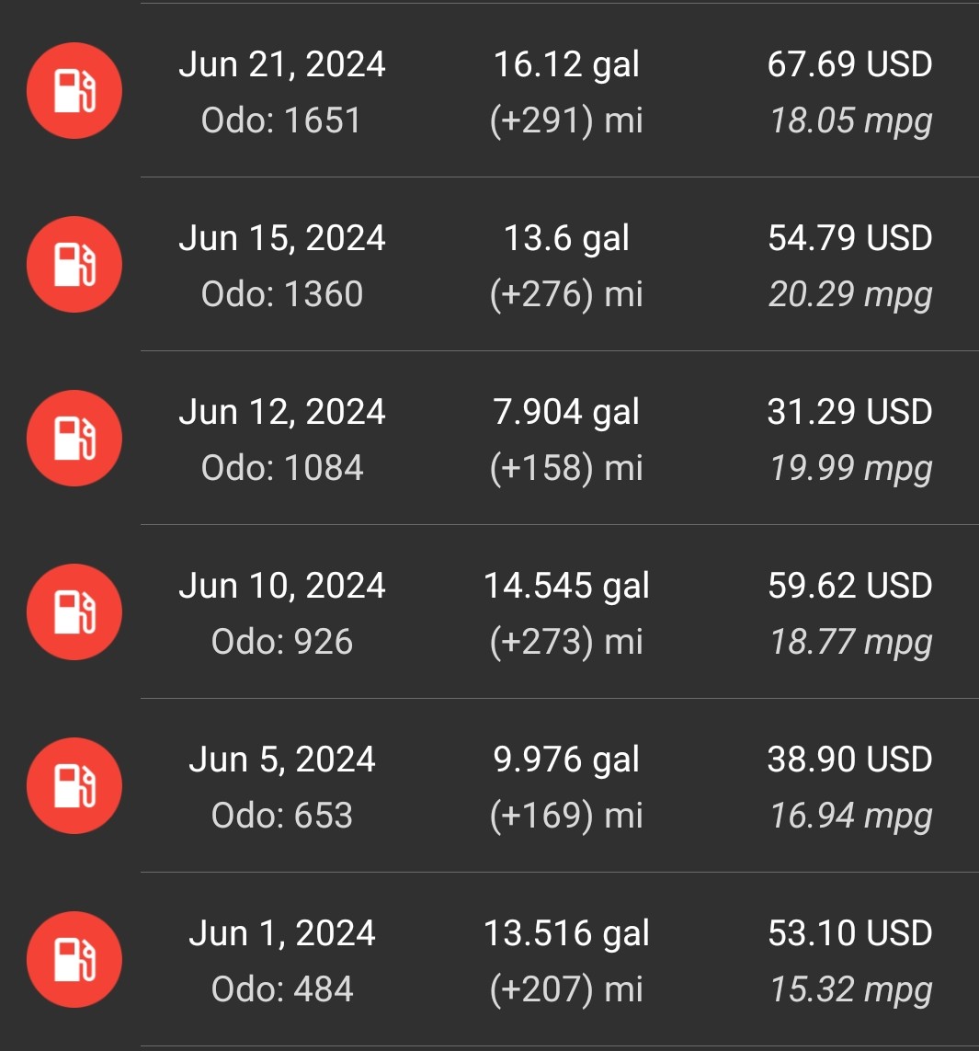Open the 13.516 gal fill-up record
Screen dimensions: 979x1051
pos(489,959)
